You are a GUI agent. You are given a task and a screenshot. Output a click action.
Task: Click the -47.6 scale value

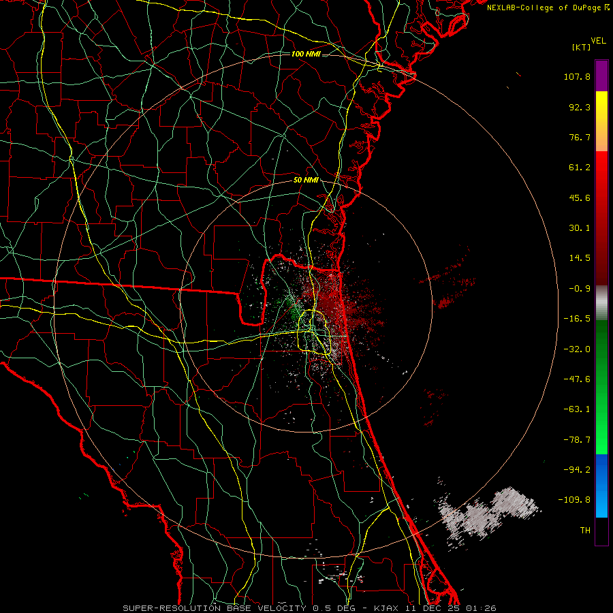click(x=577, y=379)
